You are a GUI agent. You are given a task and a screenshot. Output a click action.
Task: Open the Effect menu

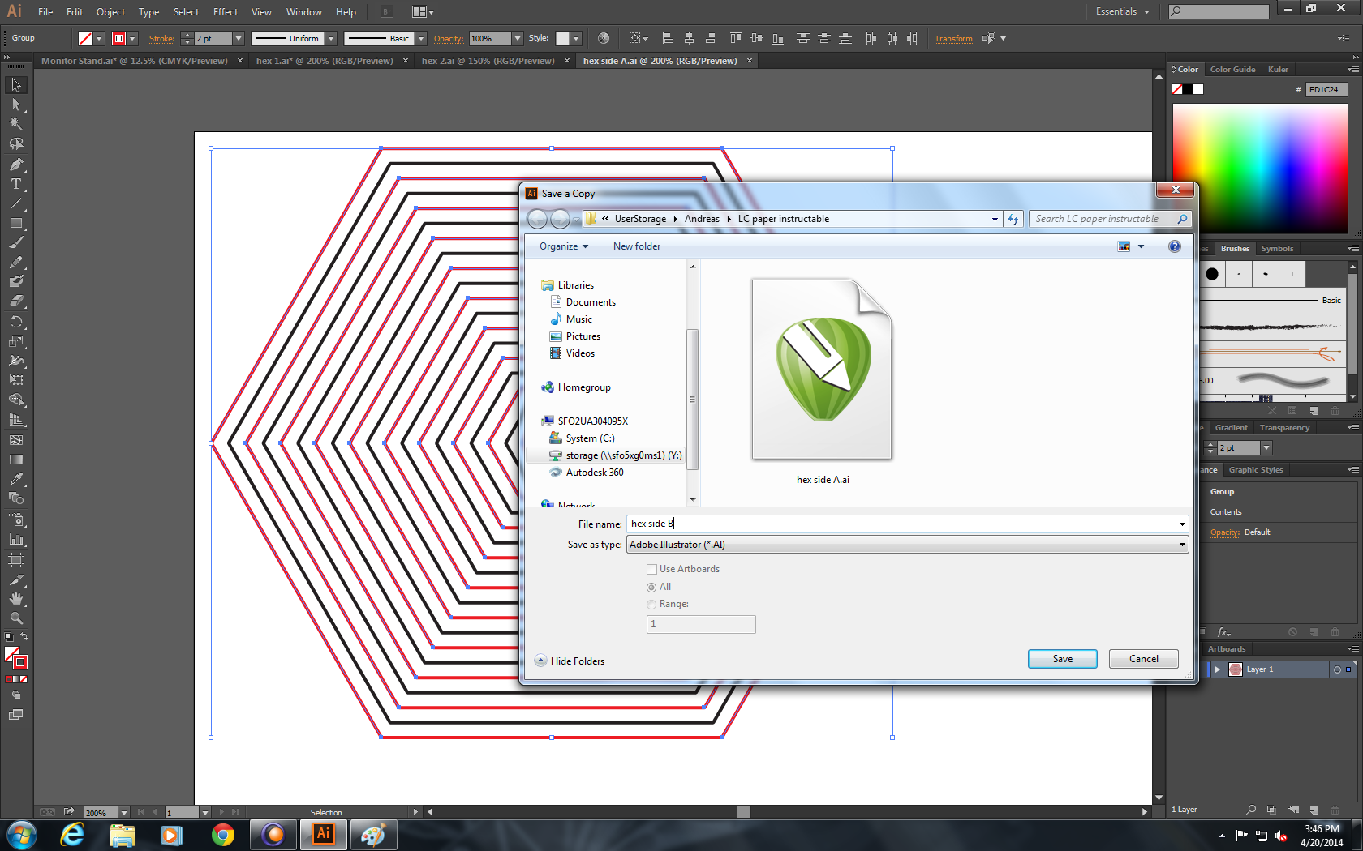tap(226, 11)
